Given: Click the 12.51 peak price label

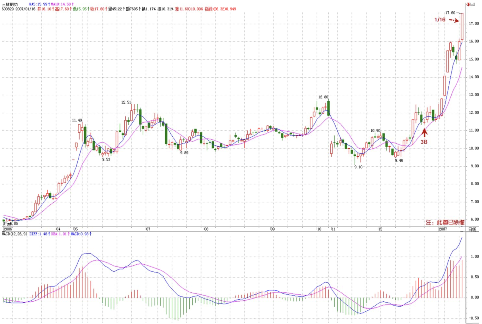Looking at the screenshot, I should tap(126, 102).
